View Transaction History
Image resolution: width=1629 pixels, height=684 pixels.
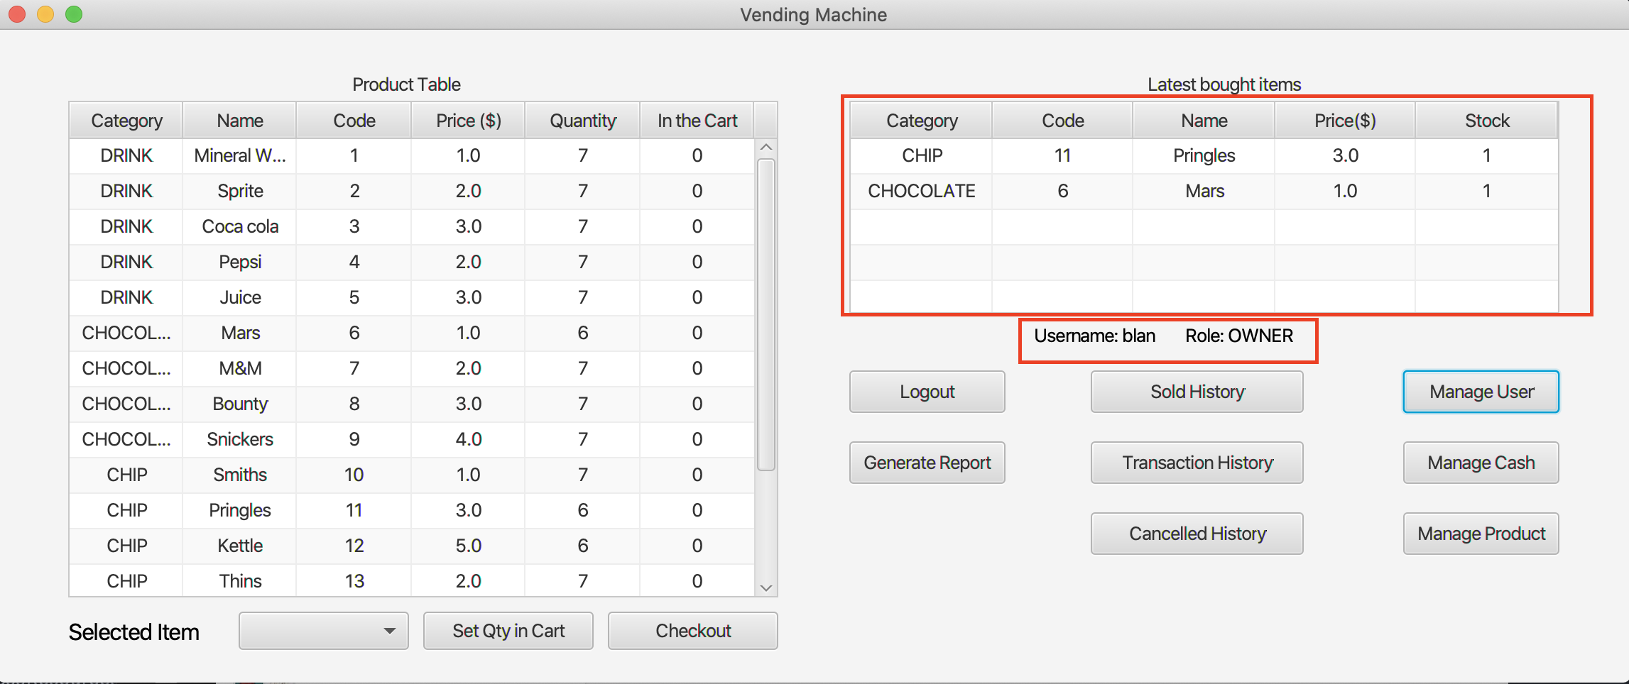(x=1197, y=463)
